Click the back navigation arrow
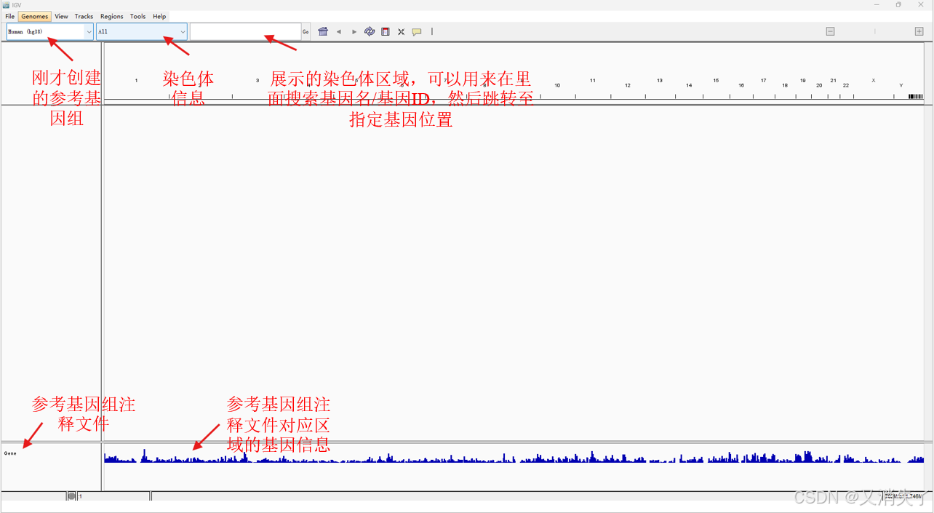The height and width of the screenshot is (513, 934). 339,31
